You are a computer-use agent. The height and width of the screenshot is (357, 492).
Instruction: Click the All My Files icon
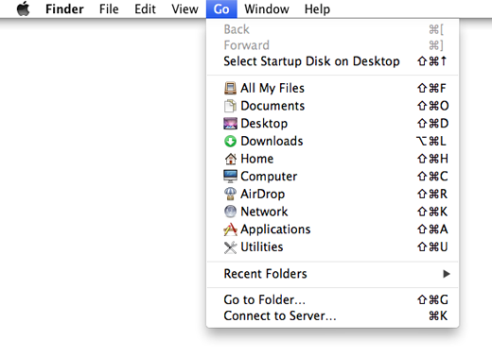click(230, 88)
